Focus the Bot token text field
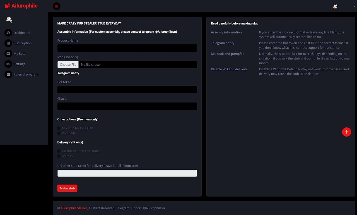The width and height of the screenshot is (357, 215). click(x=127, y=90)
